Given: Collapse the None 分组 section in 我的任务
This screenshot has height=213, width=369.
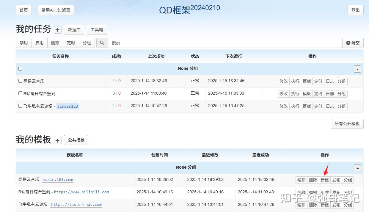Looking at the screenshot, I should pos(357,68).
